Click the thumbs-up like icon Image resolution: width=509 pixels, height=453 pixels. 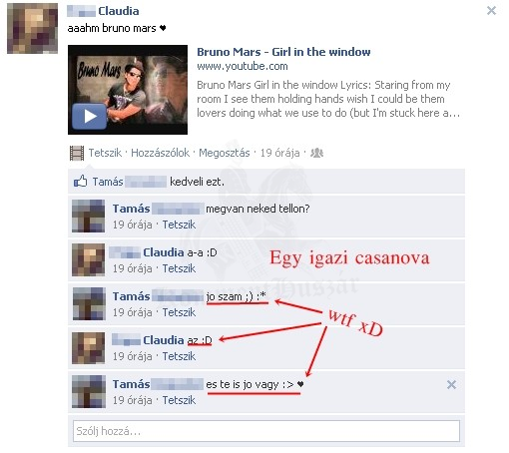click(80, 182)
